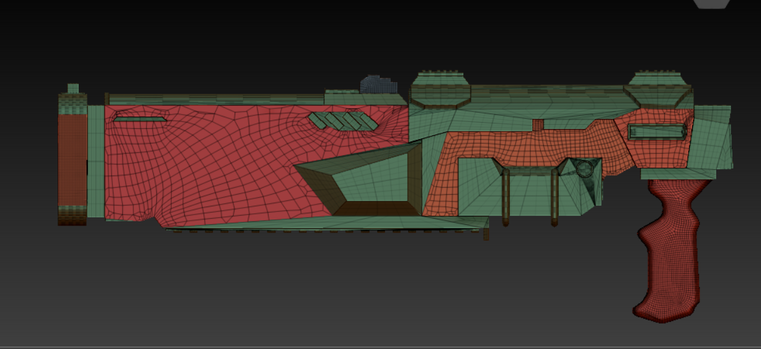Click the bottom rail under the barrel
This screenshot has width=761, height=349.
tap(326, 229)
